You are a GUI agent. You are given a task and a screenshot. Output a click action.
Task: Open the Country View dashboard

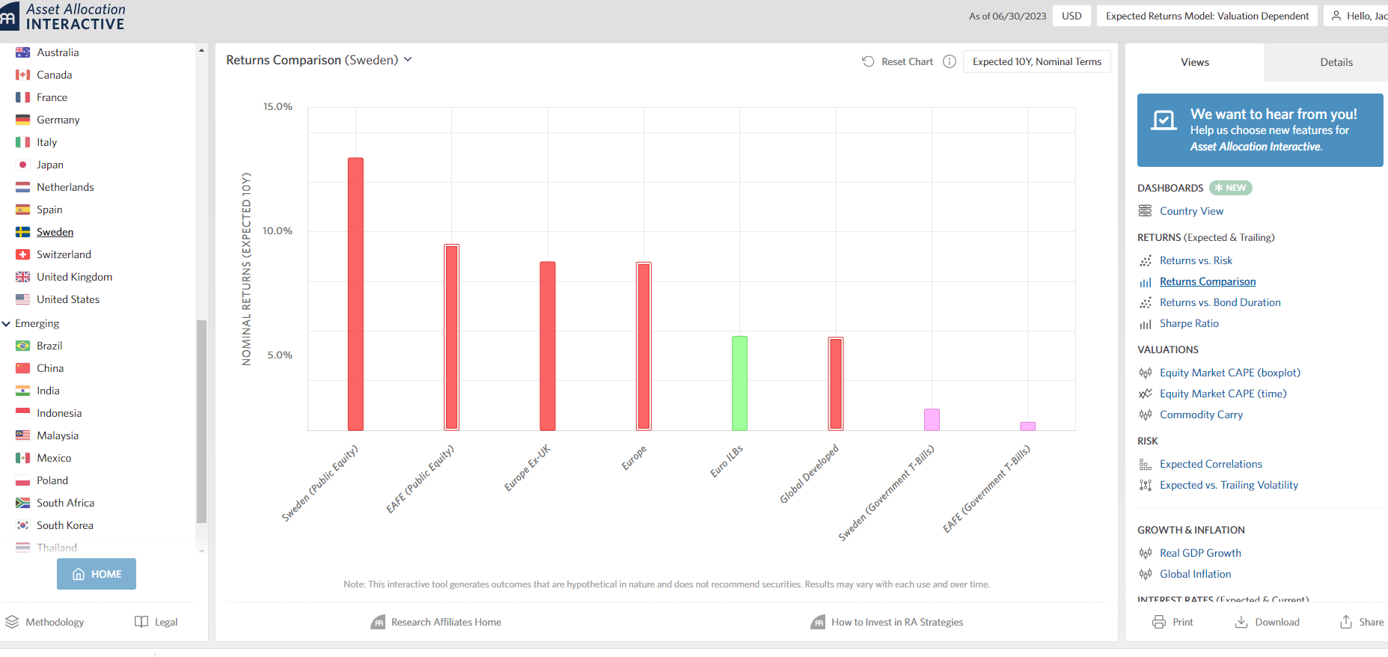pos(1191,211)
